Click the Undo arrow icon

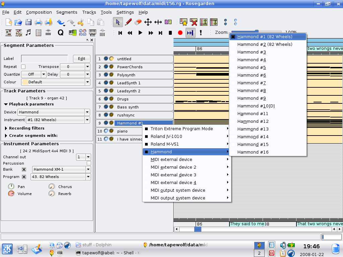61,22
